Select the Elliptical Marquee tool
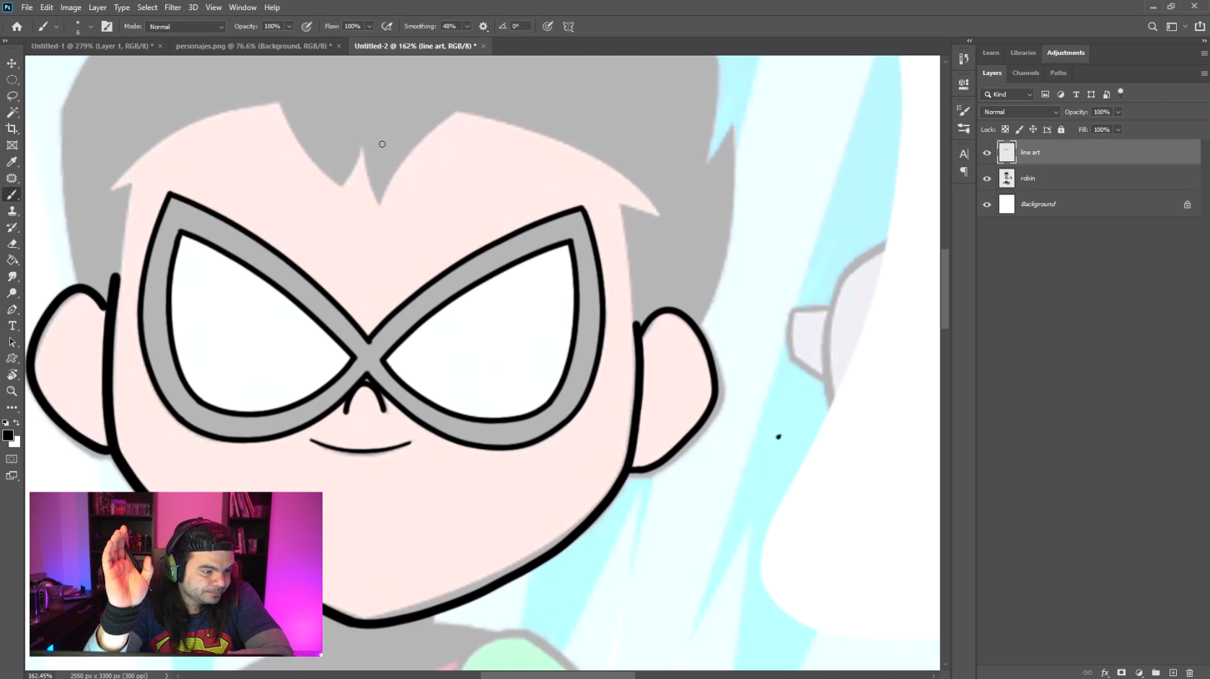The width and height of the screenshot is (1210, 679). coord(12,80)
